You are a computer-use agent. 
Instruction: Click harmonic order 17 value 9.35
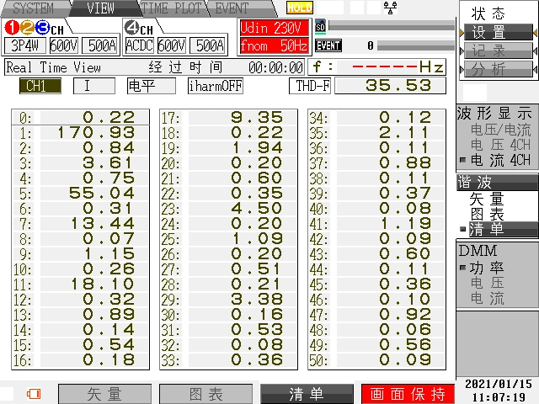(x=257, y=118)
